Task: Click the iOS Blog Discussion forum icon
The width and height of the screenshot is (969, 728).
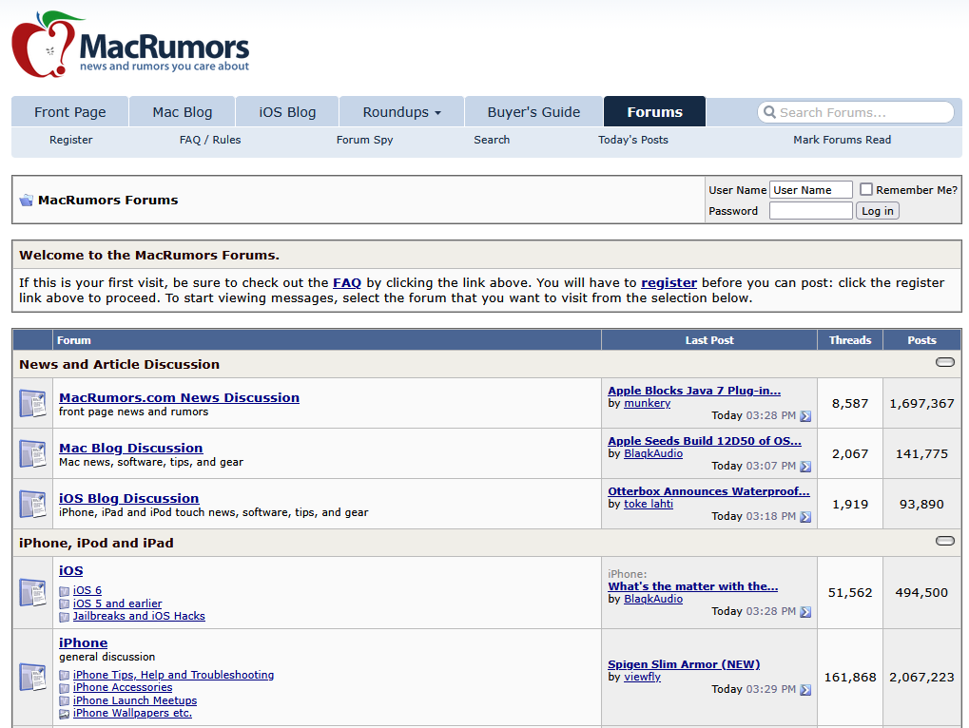Action: pyautogui.click(x=32, y=504)
